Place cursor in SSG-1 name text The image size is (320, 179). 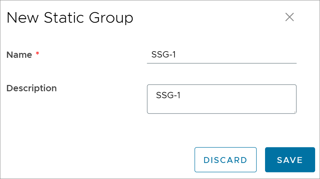(163, 55)
